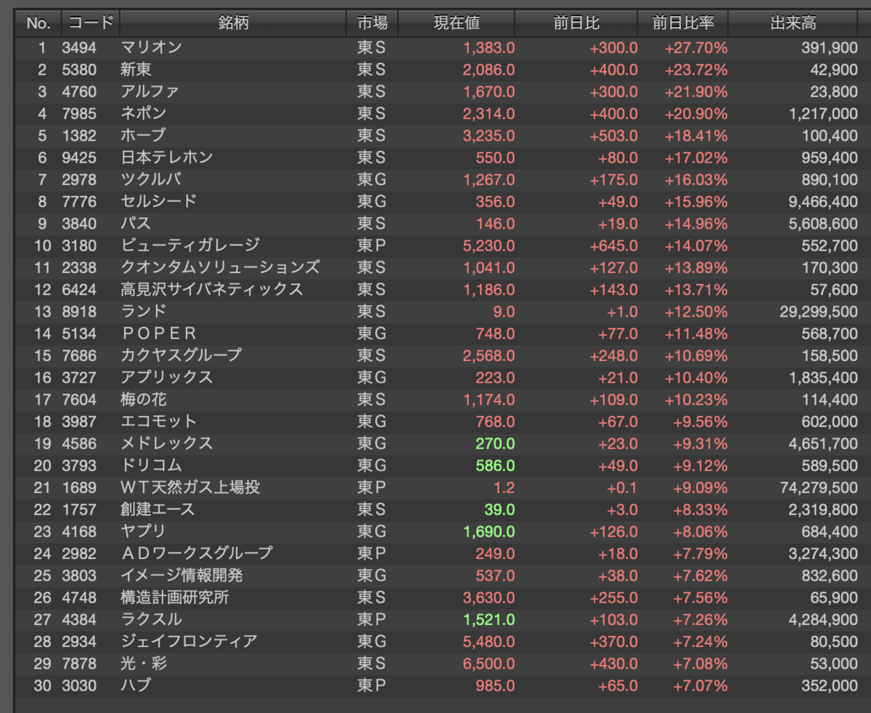This screenshot has height=713, width=871.
Task: Sort by the 銘柄 column header
Action: click(x=233, y=23)
